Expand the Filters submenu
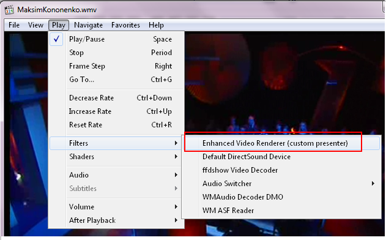Image resolution: width=386 pixels, height=240 pixels. [x=116, y=143]
